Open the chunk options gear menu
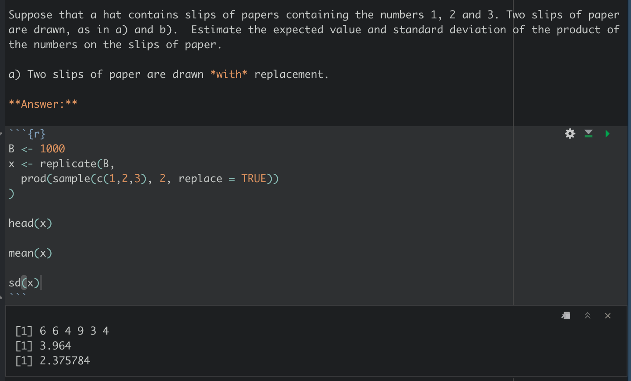 pos(570,134)
